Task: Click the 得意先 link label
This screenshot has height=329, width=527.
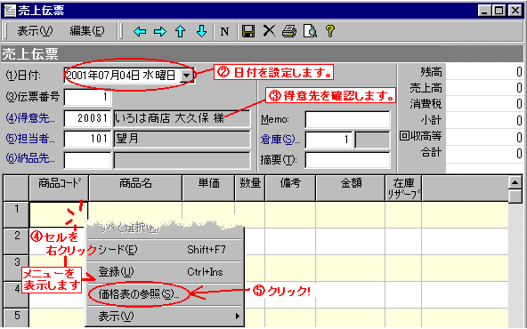Action: pos(30,118)
